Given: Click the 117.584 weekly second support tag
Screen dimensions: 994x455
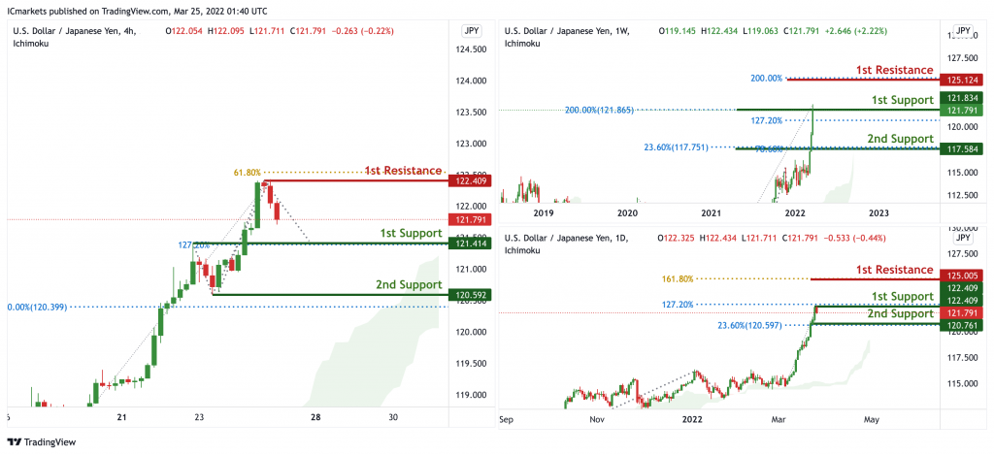Looking at the screenshot, I should (x=962, y=149).
